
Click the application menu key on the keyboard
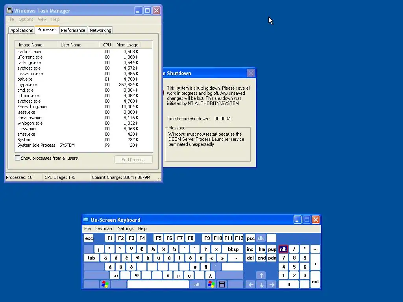[x=222, y=284]
